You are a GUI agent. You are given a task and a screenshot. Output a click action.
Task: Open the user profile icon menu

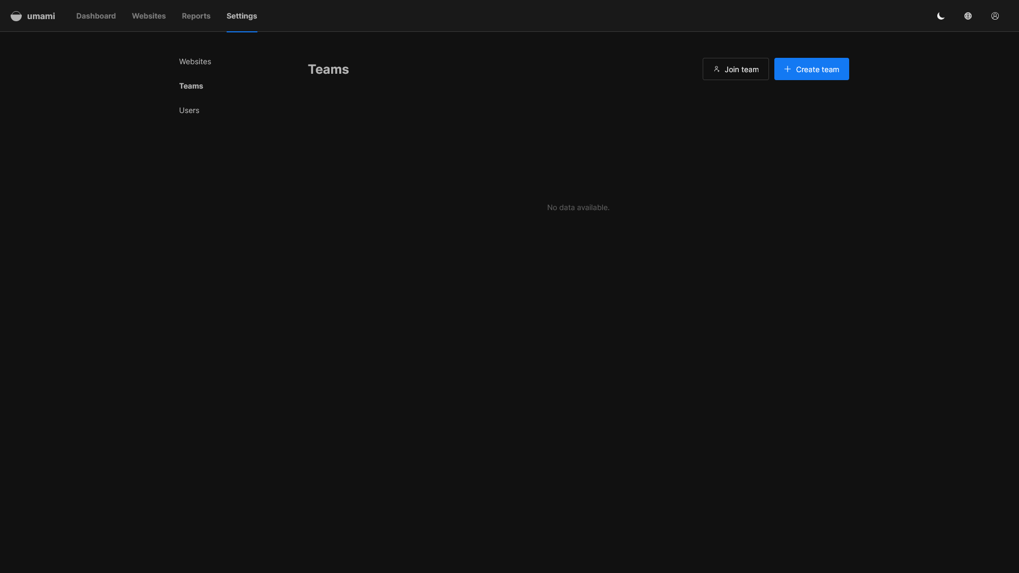click(995, 16)
